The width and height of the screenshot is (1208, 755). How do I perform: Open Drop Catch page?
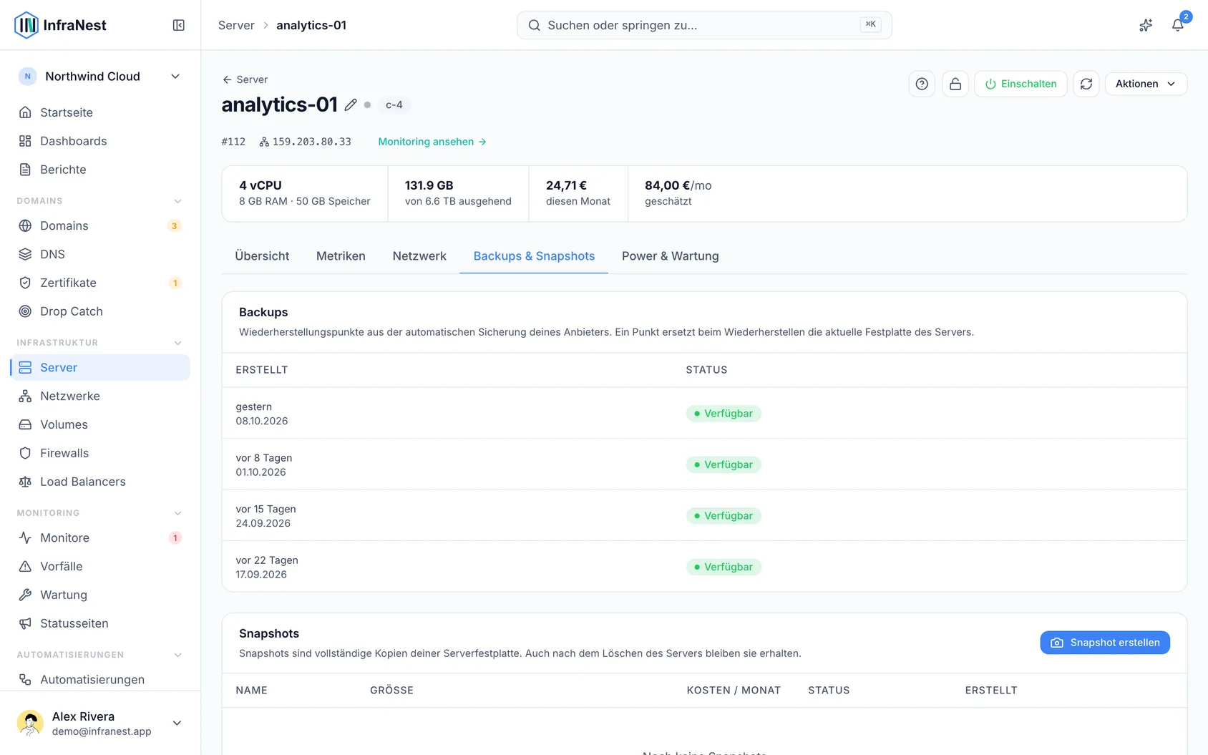click(100, 311)
